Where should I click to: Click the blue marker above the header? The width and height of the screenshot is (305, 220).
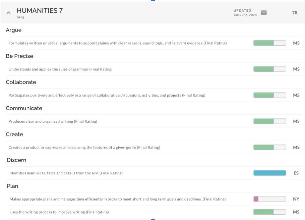pyautogui.click(x=153, y=1)
